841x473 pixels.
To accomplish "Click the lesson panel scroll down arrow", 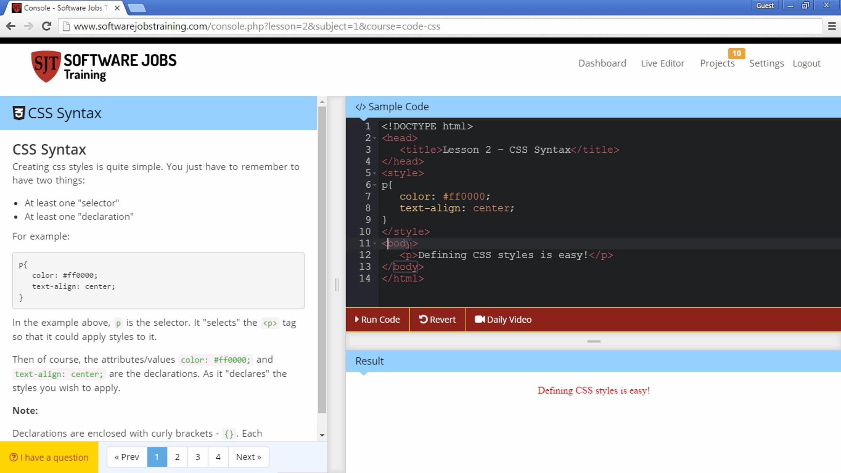I will pyautogui.click(x=322, y=435).
